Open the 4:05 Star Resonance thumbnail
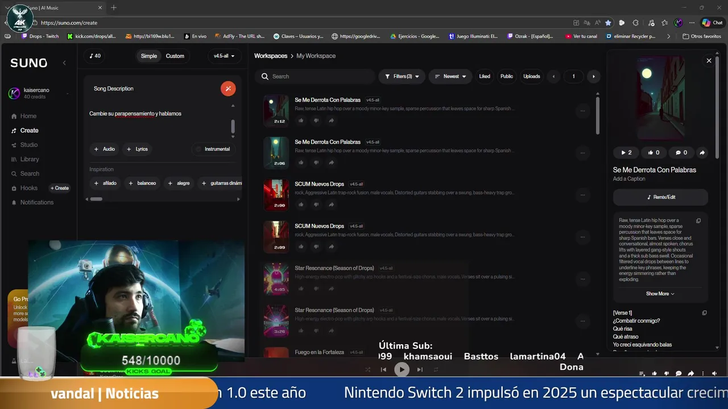This screenshot has width=728, height=409. 276,278
